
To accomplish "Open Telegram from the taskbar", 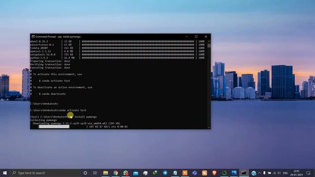I will tap(165, 173).
